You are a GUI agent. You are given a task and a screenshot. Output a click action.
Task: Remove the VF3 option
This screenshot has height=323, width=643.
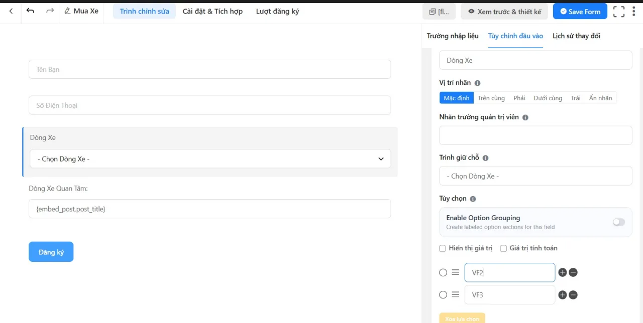click(573, 295)
